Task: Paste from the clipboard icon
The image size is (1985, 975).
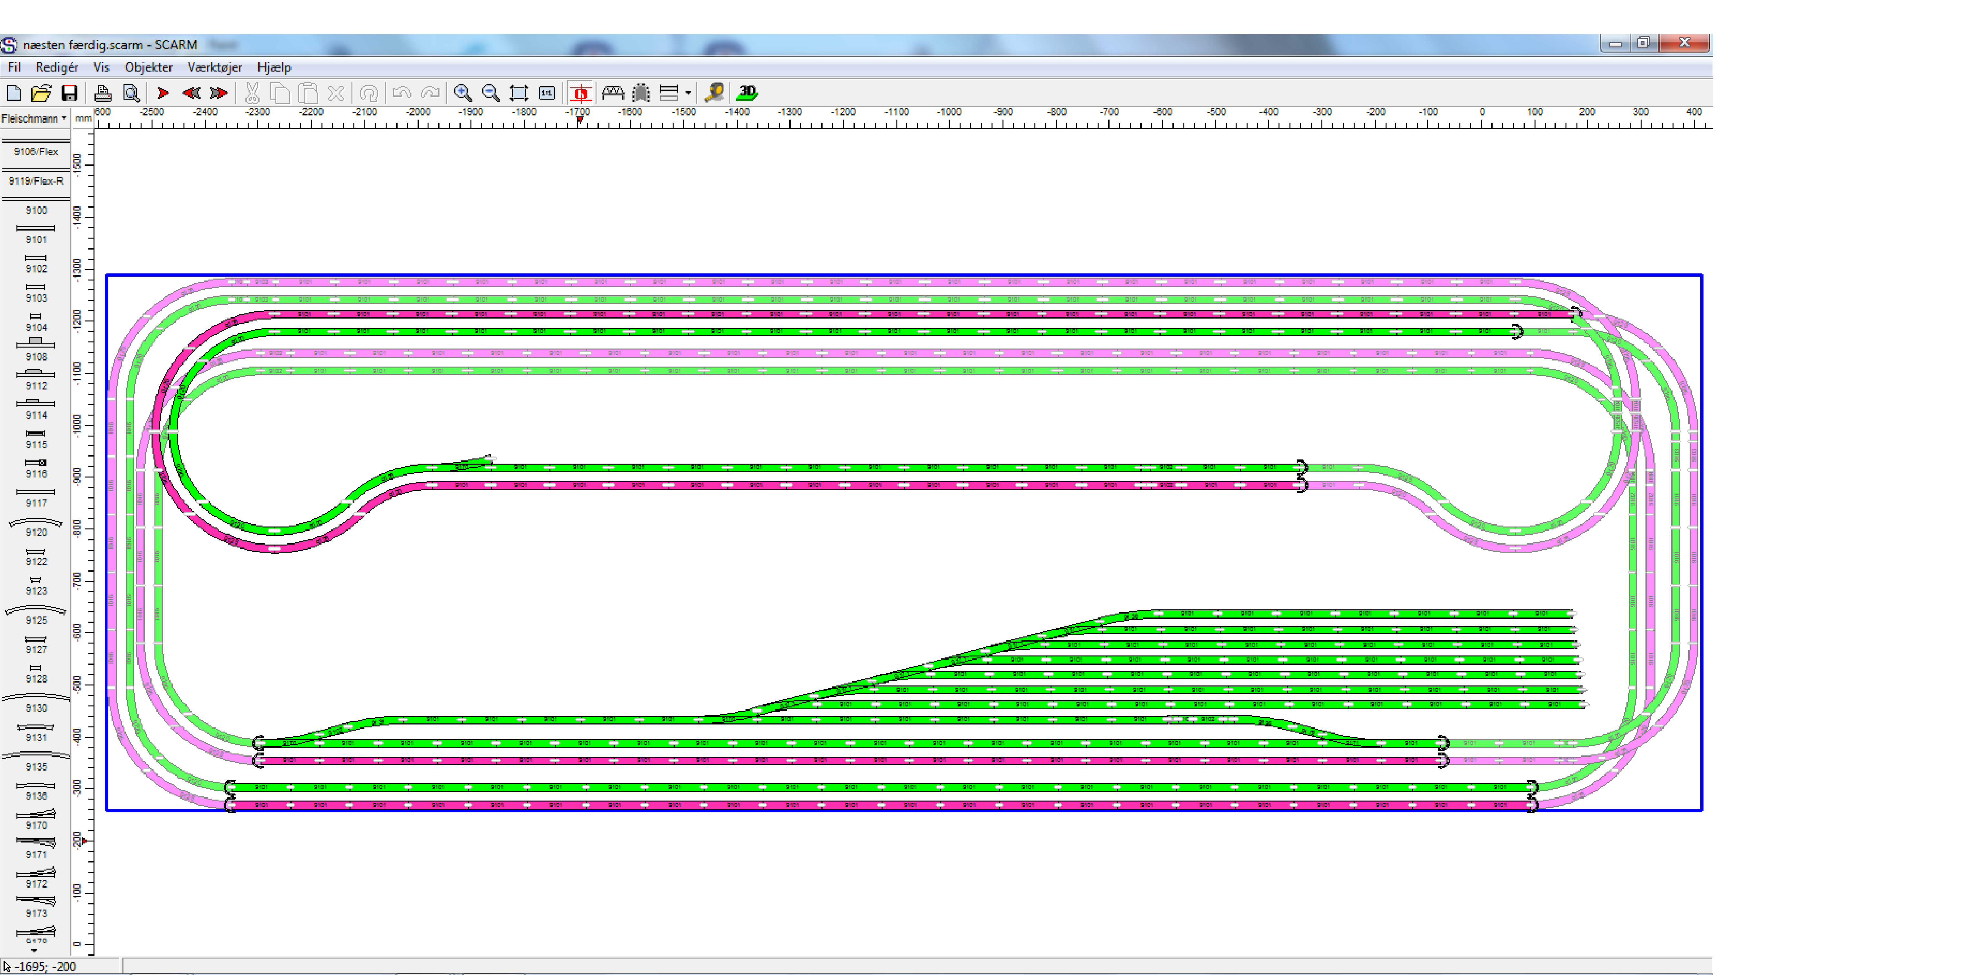Action: point(308,93)
